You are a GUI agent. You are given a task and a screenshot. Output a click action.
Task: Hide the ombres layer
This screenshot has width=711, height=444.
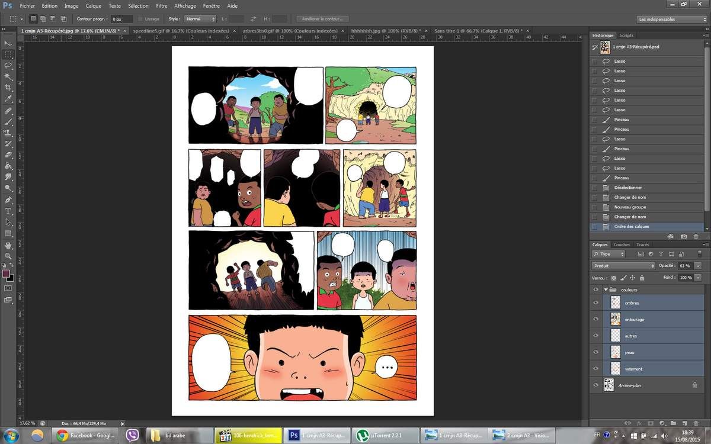596,303
